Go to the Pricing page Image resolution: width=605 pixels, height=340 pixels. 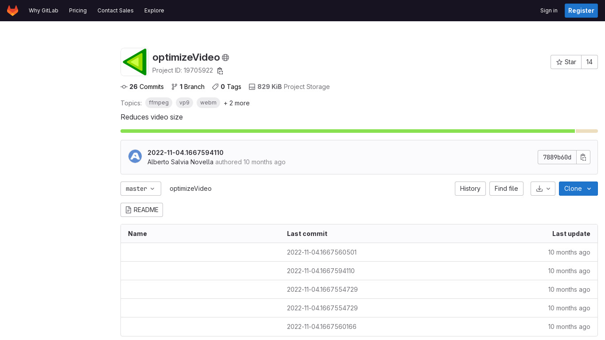(78, 11)
